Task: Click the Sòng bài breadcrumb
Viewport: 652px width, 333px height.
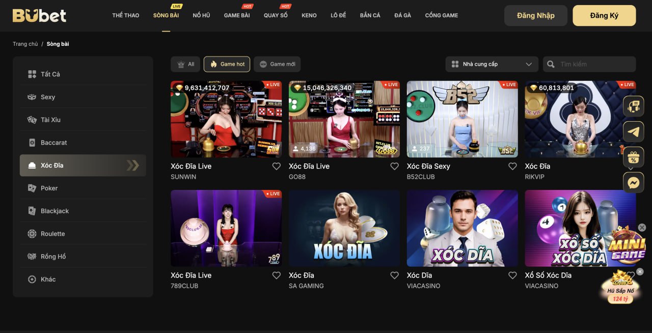Action: coord(58,44)
